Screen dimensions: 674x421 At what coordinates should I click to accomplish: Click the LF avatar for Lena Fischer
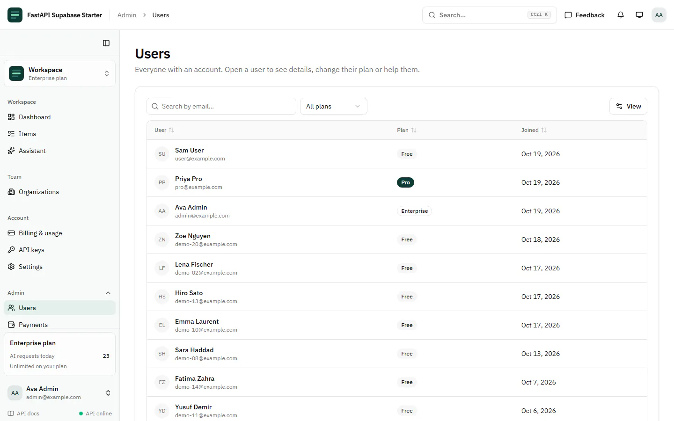tap(162, 268)
